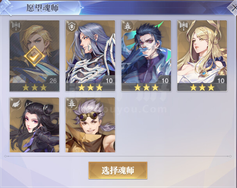Select the black-haired woman with purple eyes
237x188 pixels.
click(34, 125)
